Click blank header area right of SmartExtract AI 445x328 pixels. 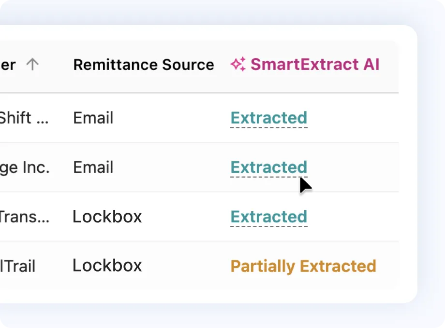pyautogui.click(x=389, y=65)
